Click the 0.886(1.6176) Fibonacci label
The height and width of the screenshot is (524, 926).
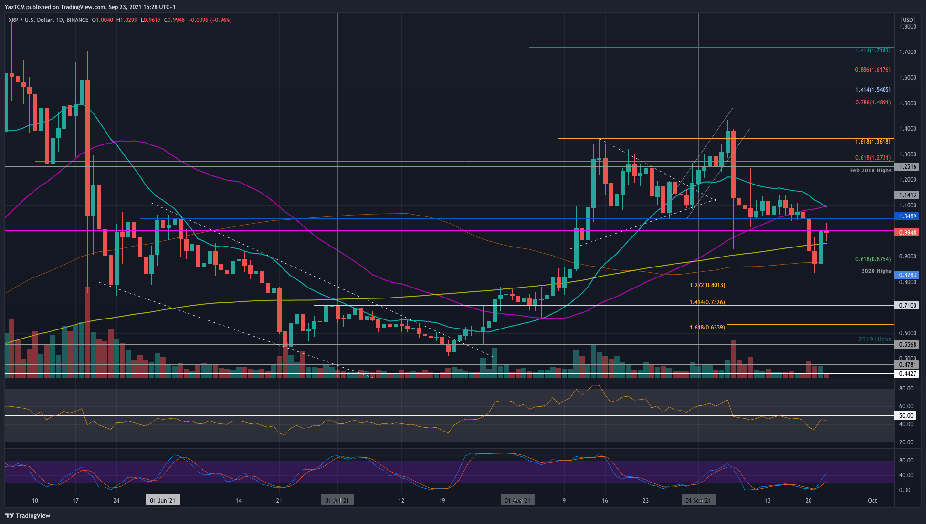pyautogui.click(x=873, y=70)
